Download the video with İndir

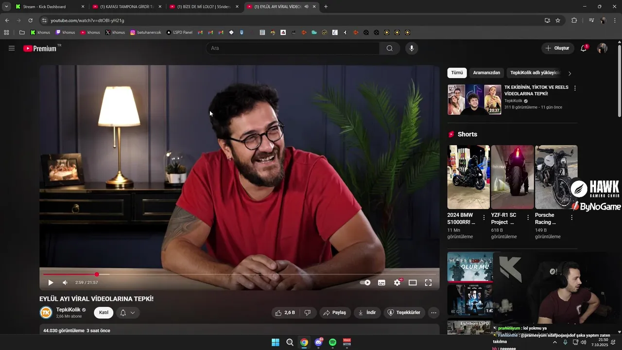(x=367, y=313)
